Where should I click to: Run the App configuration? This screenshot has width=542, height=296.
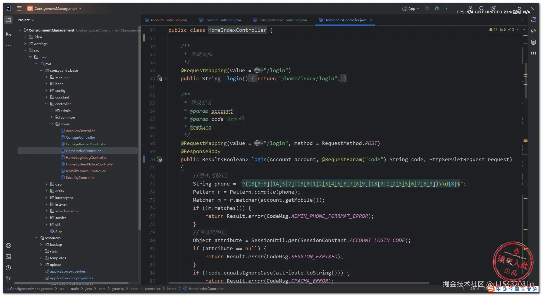click(427, 8)
